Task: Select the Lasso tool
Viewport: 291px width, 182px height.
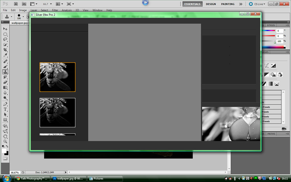Action: [x=5, y=39]
